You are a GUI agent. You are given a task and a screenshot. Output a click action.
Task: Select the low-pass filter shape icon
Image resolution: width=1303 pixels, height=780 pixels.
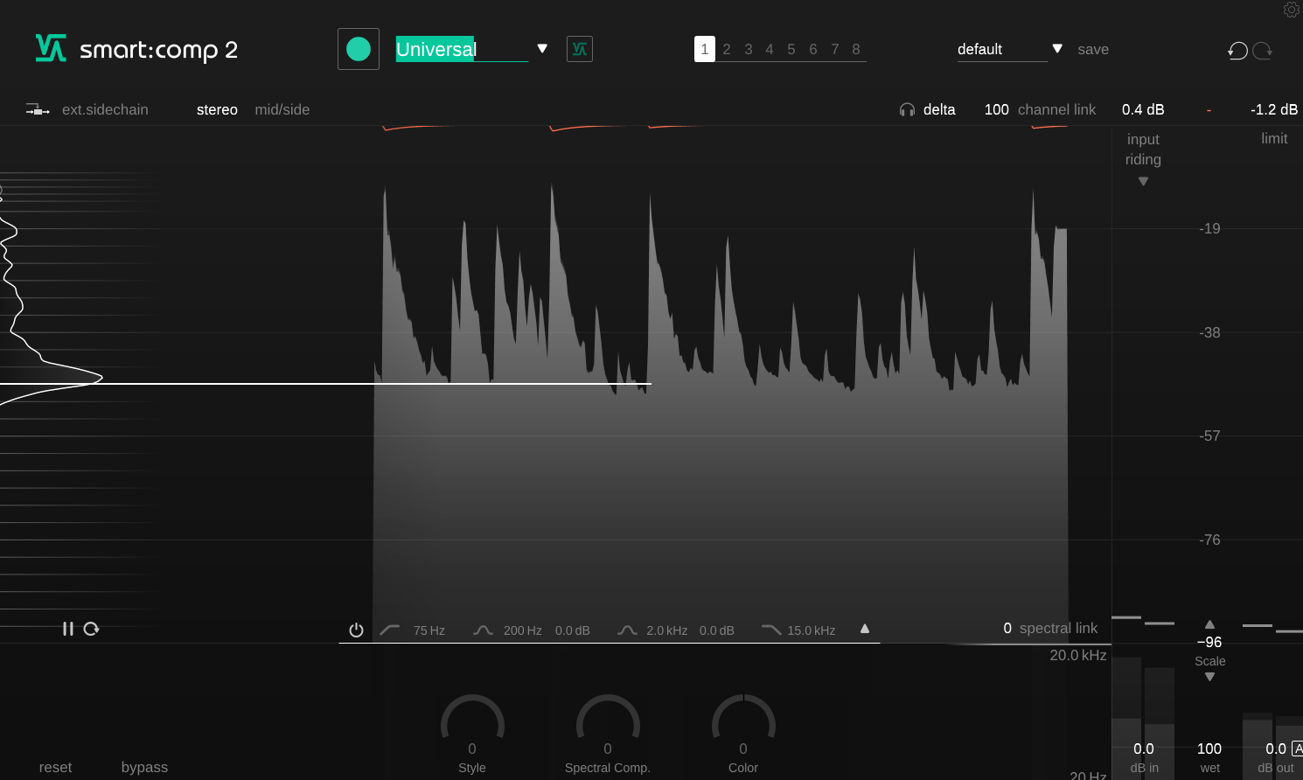[x=771, y=630]
